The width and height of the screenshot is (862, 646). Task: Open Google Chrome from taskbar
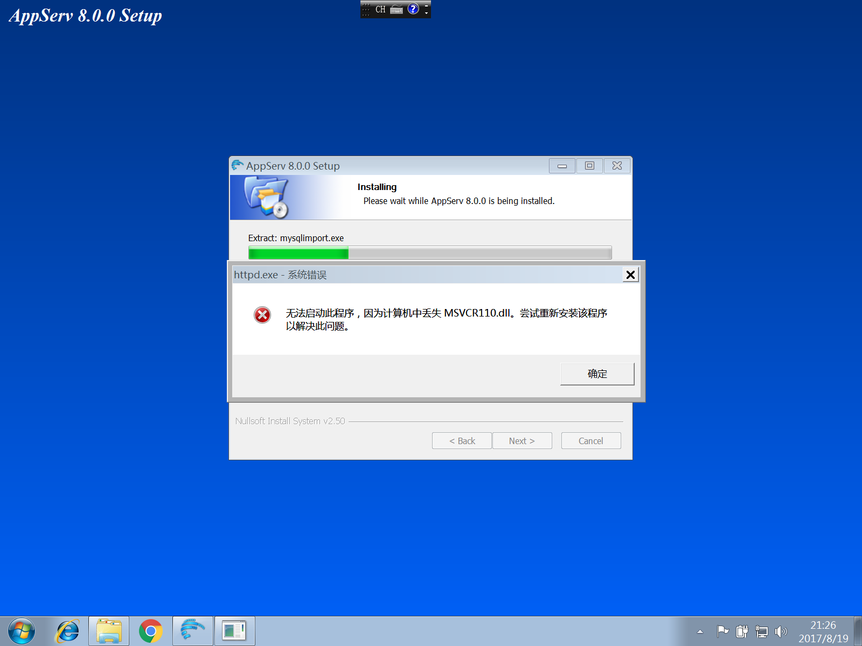pyautogui.click(x=150, y=631)
